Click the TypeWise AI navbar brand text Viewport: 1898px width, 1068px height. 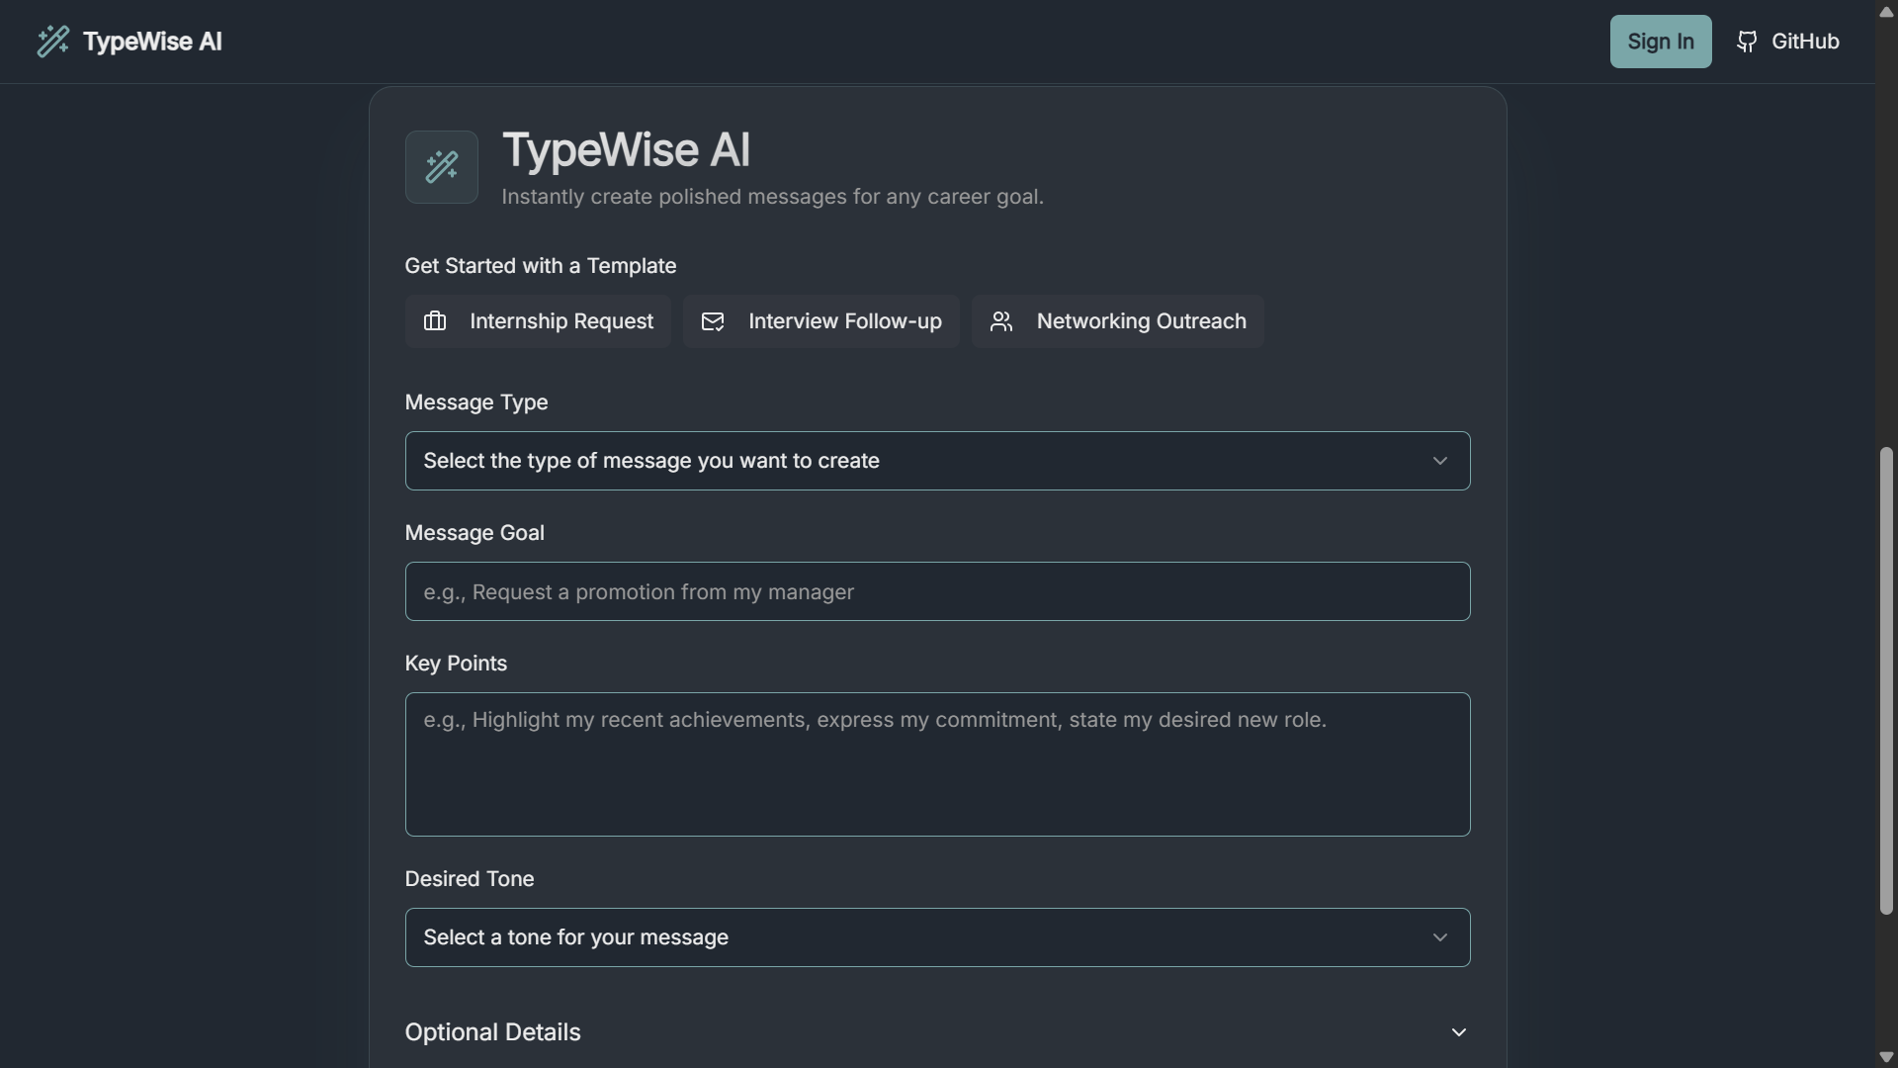(152, 42)
